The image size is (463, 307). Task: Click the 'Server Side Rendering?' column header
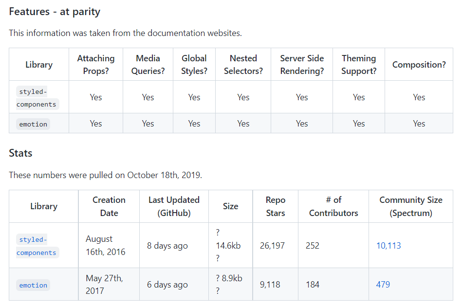pos(302,65)
